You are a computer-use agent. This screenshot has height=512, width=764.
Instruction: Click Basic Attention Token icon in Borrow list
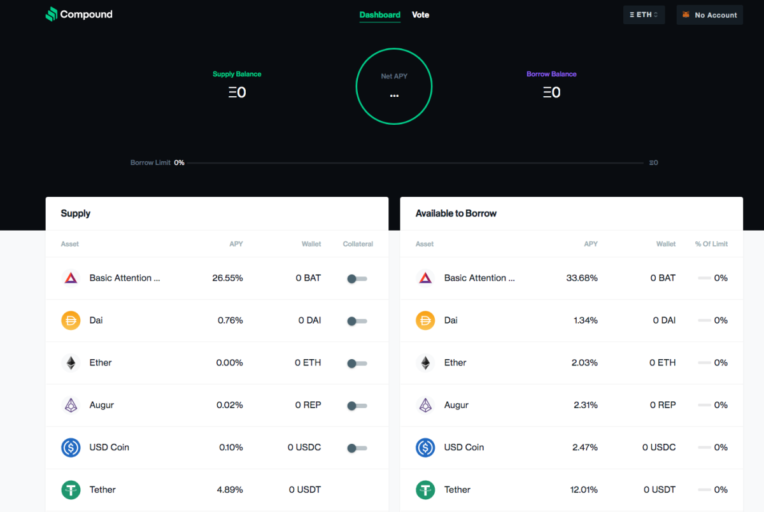click(425, 278)
